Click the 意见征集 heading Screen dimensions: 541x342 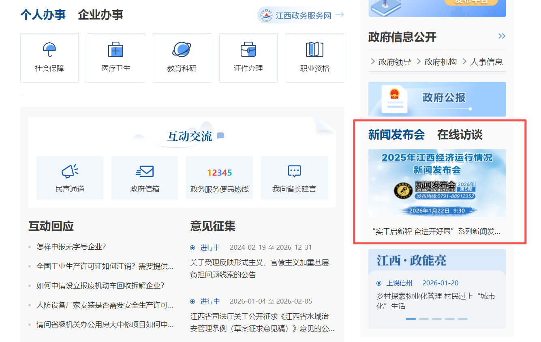click(213, 226)
